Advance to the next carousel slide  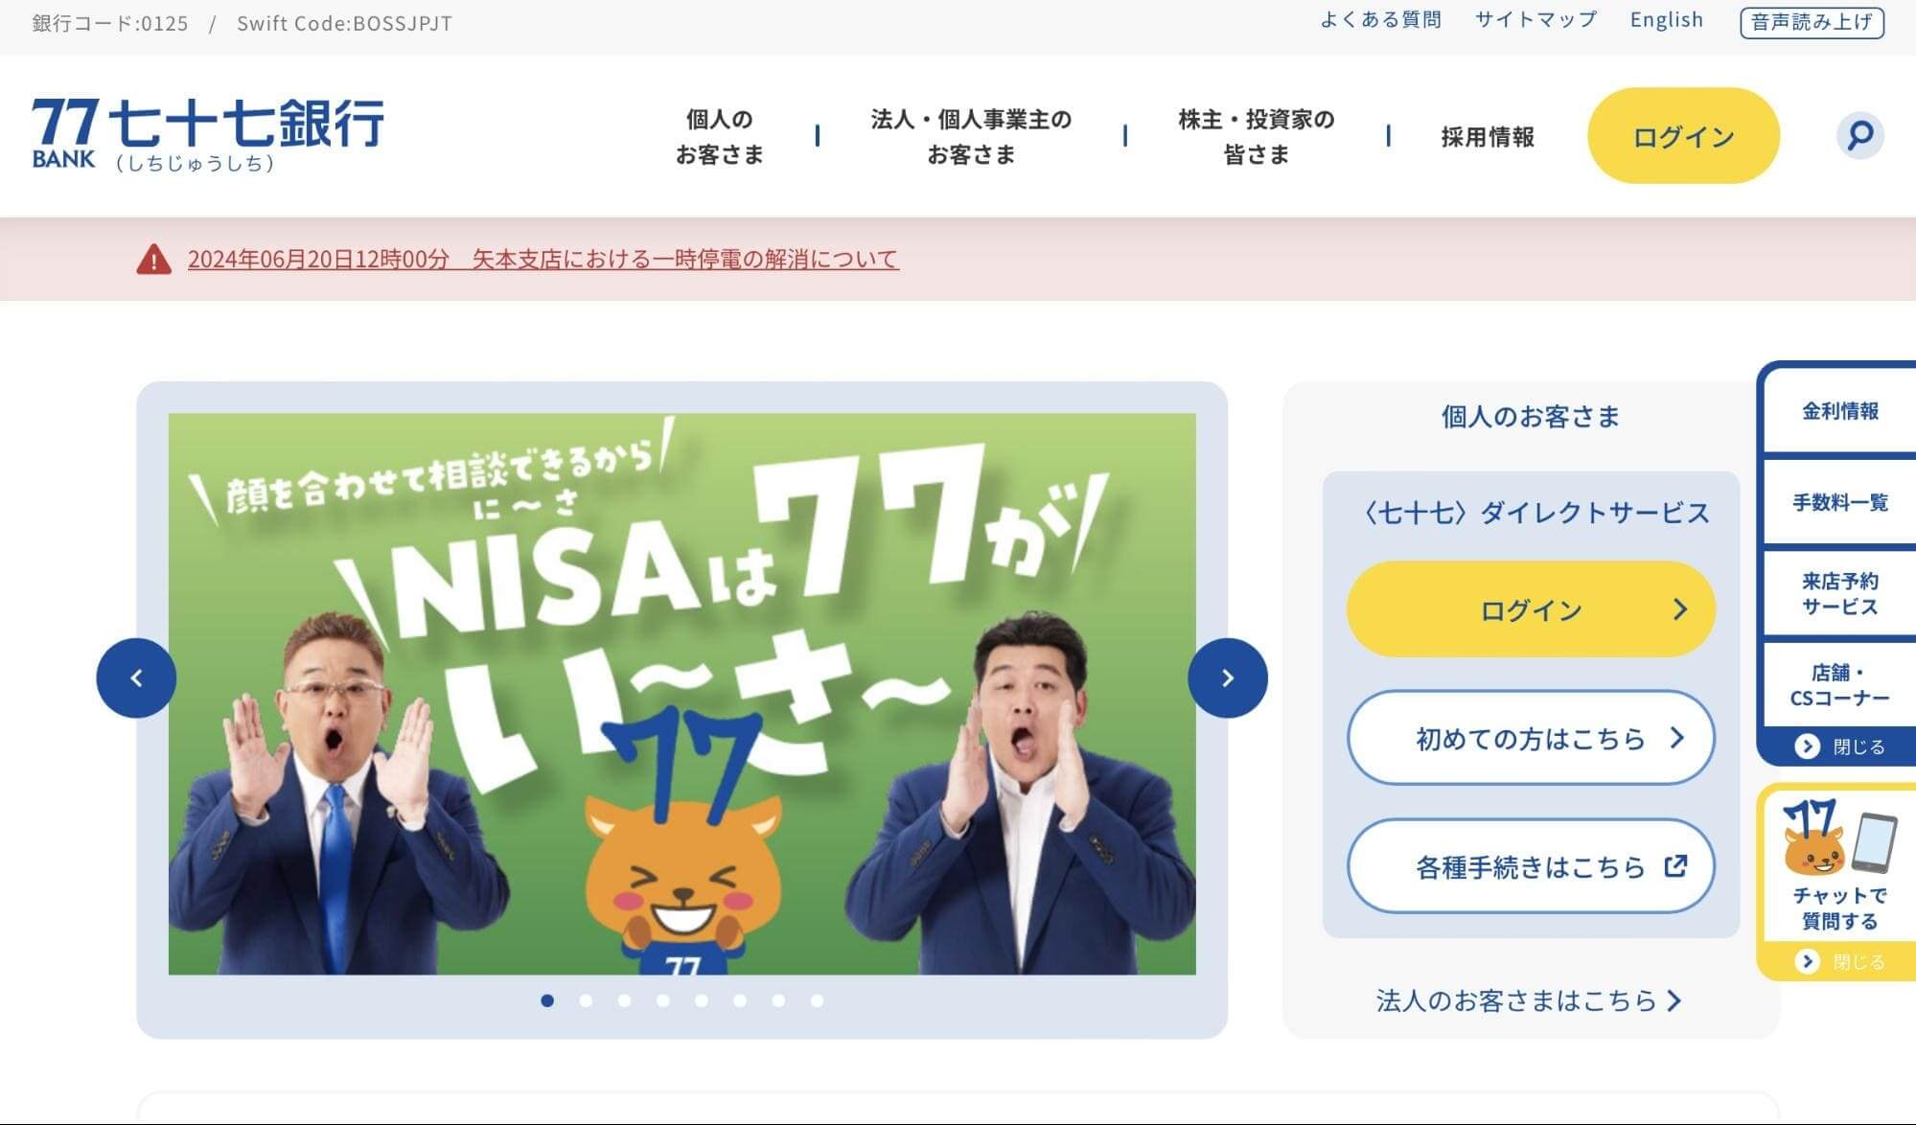[x=1227, y=677]
